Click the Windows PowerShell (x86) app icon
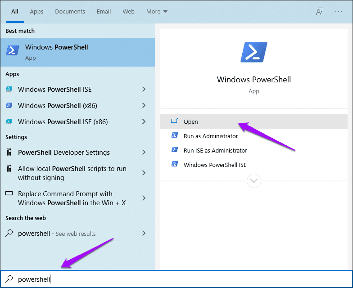 click(x=9, y=106)
